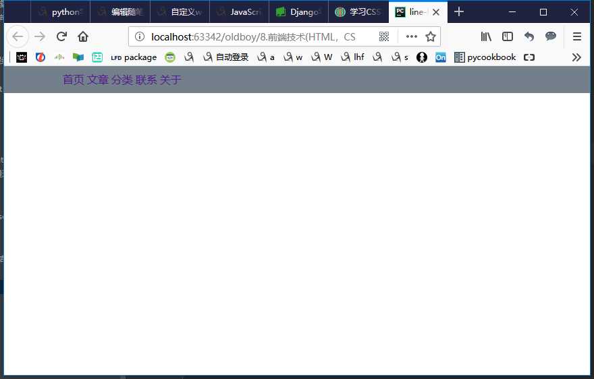The image size is (594, 379).
Task: Open the QR code generator icon
Action: (x=384, y=36)
